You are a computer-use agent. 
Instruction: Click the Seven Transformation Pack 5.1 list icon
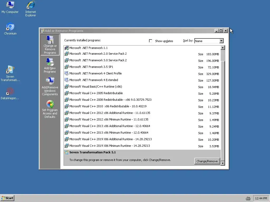click(x=66, y=152)
